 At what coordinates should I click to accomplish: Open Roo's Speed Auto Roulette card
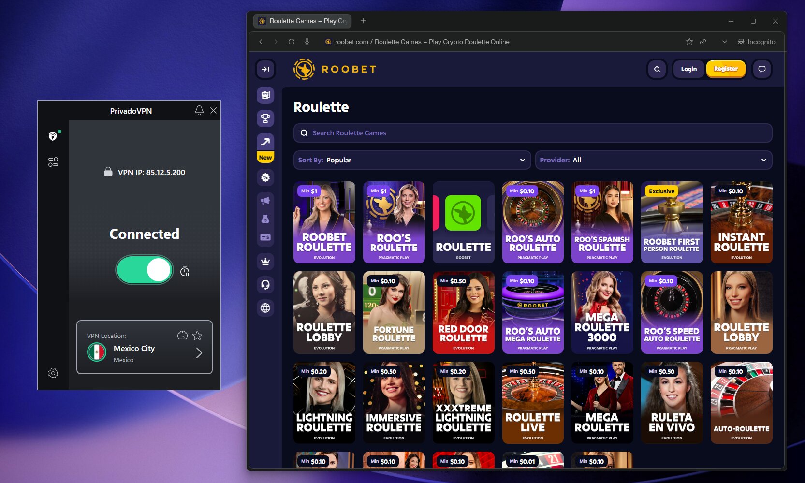[x=672, y=312]
